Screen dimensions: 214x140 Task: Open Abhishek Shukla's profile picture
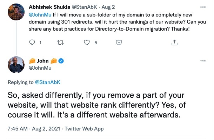(x=16, y=12)
